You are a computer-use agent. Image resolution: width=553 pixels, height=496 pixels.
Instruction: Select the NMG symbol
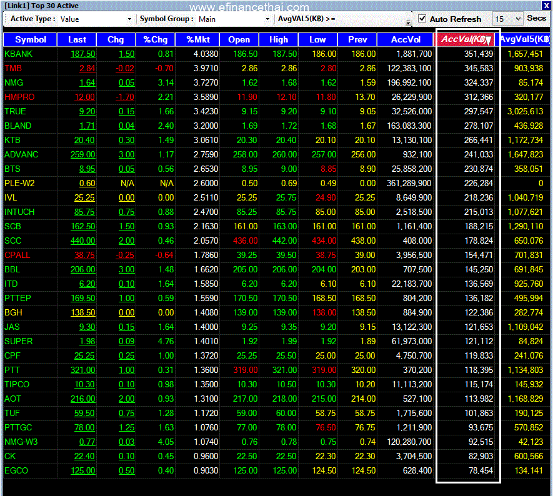click(x=14, y=83)
